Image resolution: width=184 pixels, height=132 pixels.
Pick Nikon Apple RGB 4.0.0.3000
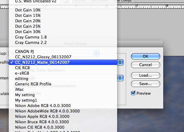[63, 117]
